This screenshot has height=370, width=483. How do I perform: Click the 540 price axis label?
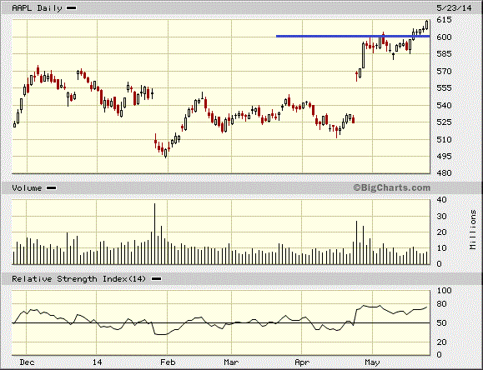click(x=444, y=105)
